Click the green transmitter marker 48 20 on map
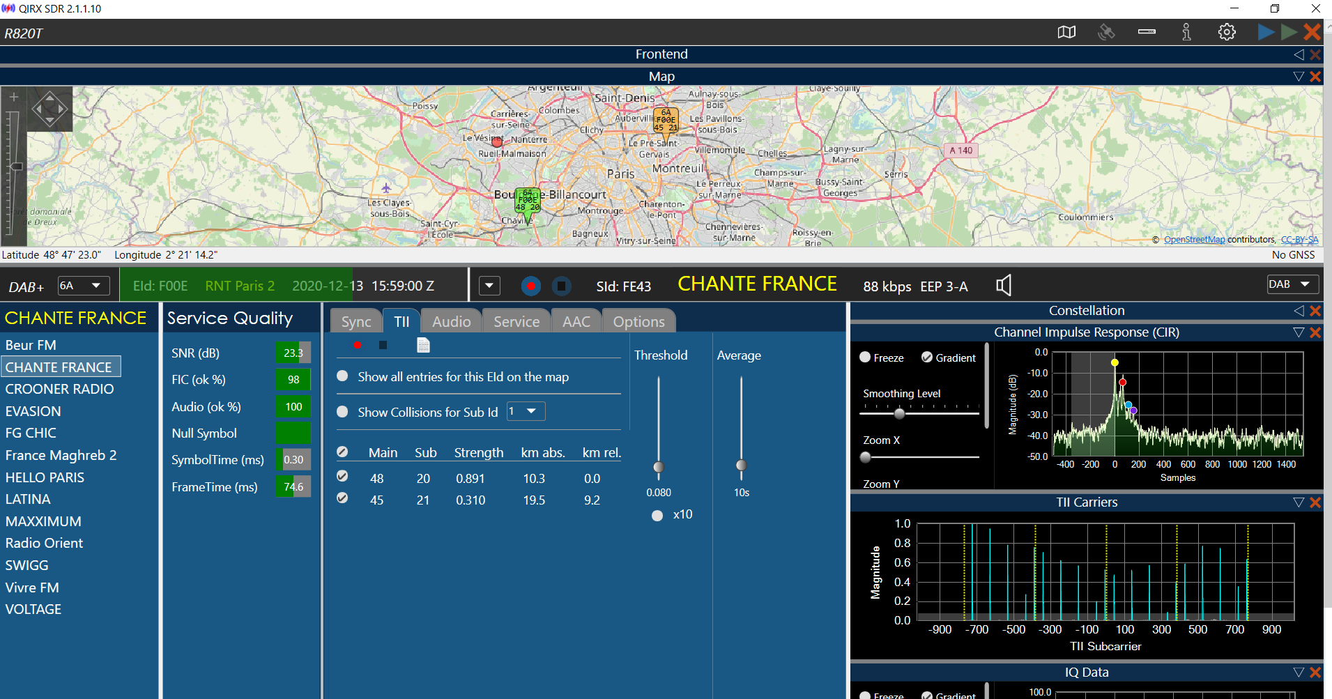This screenshot has height=699, width=1332. coord(528,202)
